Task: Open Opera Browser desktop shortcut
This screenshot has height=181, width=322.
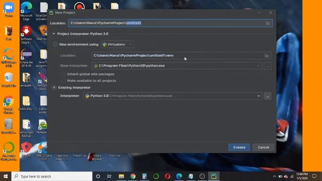Action: click(97, 157)
